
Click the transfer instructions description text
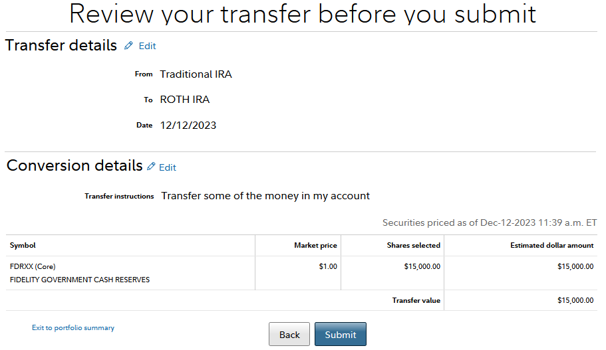pos(265,196)
